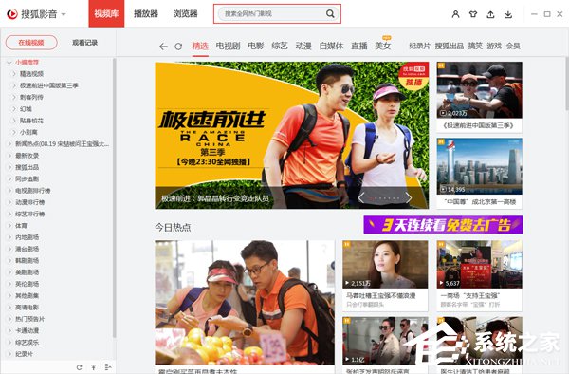Open the 自媒体 category
This screenshot has width=569, height=374.
click(331, 46)
